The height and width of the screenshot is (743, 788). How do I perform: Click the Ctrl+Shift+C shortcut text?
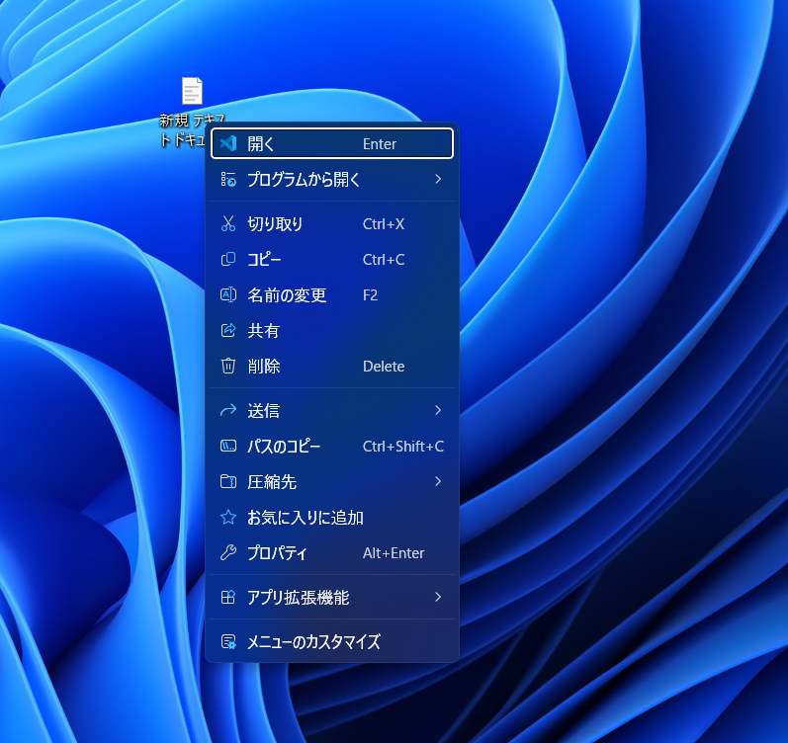[x=403, y=447]
